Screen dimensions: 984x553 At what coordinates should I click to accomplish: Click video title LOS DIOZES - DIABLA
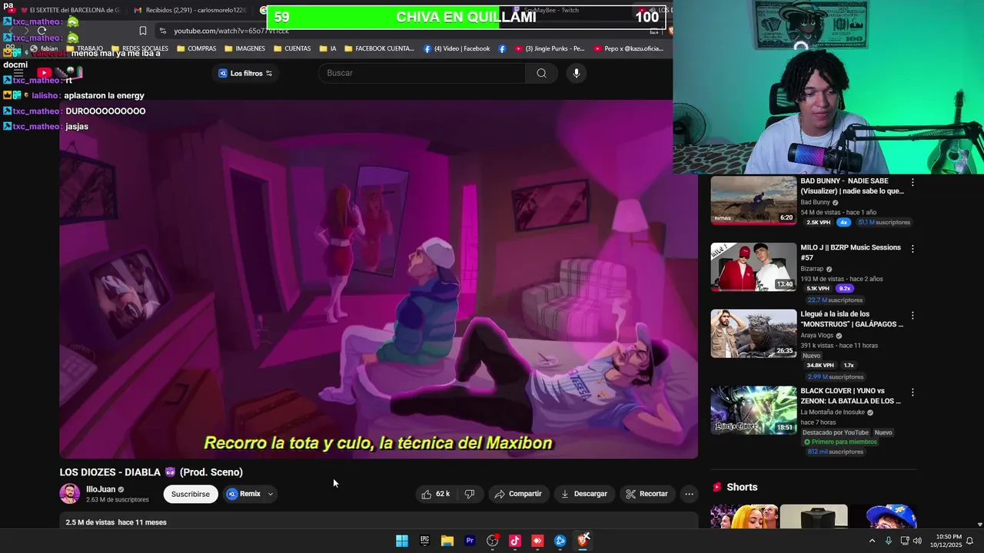(151, 472)
